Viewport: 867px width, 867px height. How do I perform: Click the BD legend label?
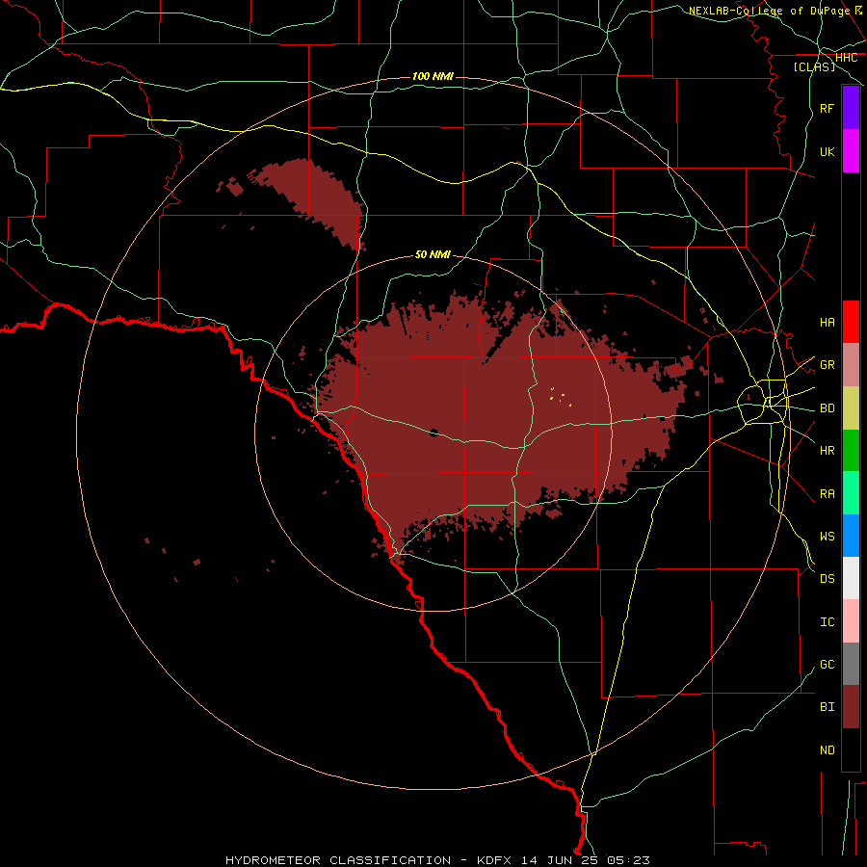point(827,408)
